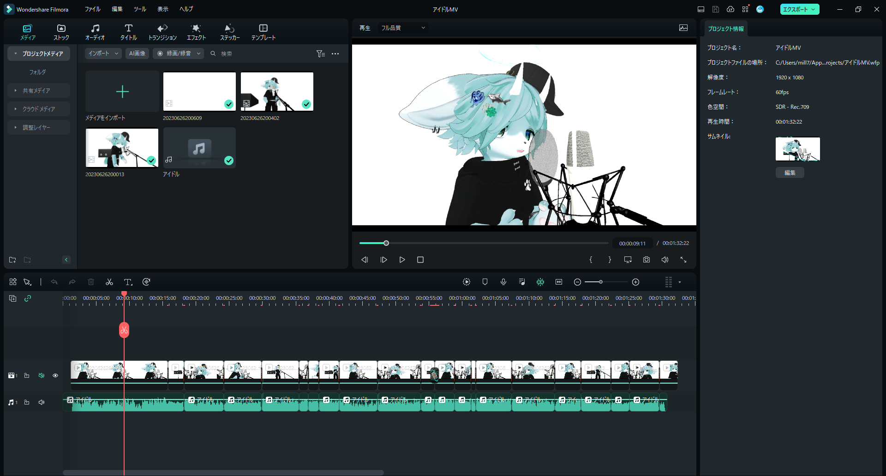Screen dimensions: 886x476
Task: Redo the last action
Action: click(x=72, y=282)
